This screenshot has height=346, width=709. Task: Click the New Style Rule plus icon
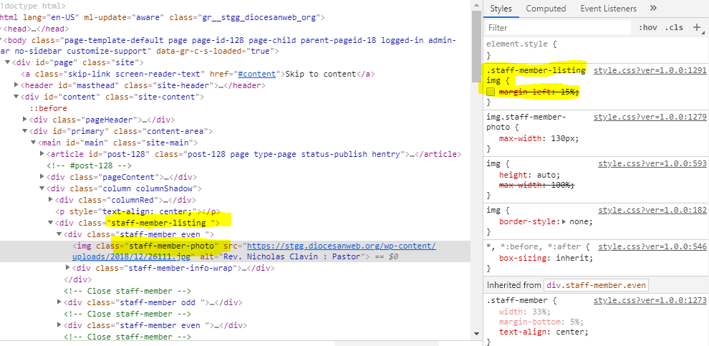click(696, 27)
